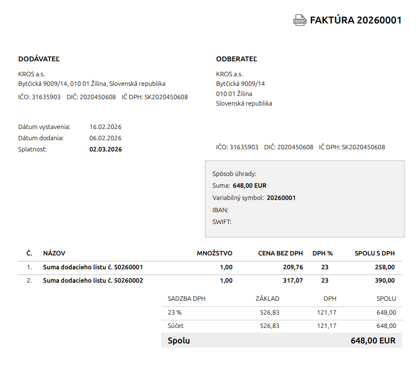Click the grand total 648,00 EUR in Spolu bar

372,340
